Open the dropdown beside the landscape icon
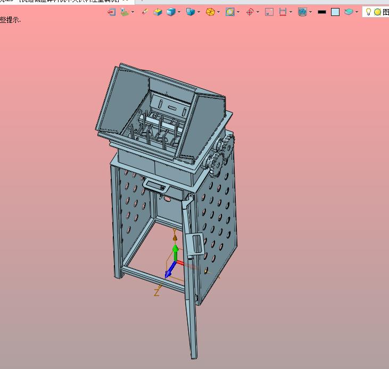The image size is (389, 369). coord(133,12)
